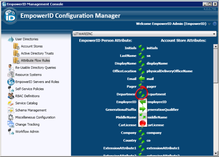Click the Schema Management icon
The width and height of the screenshot is (219, 157).
11,110
